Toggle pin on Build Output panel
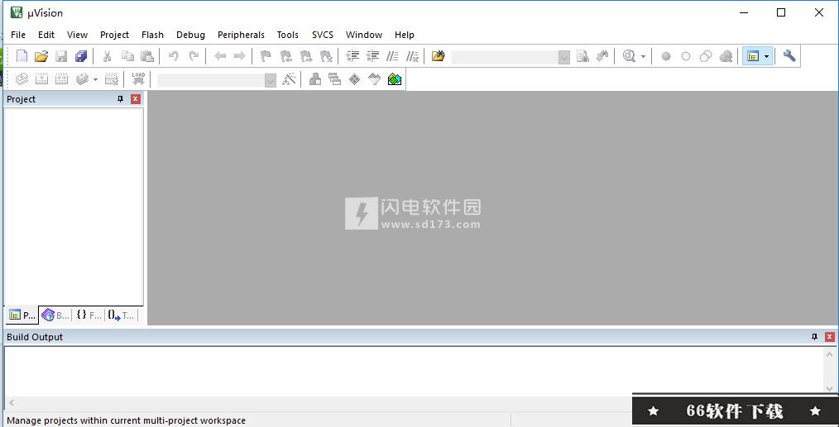839x427 pixels. 814,337
